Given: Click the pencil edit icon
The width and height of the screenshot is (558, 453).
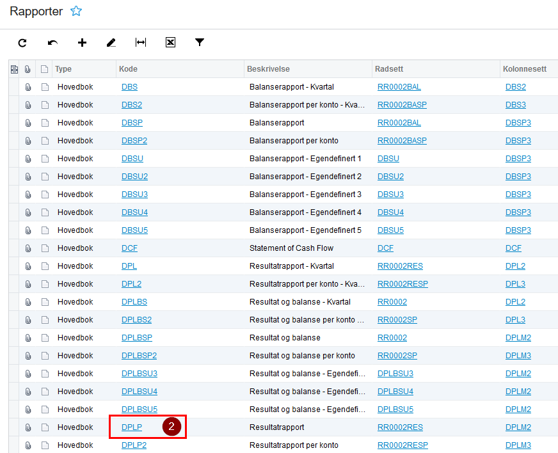Looking at the screenshot, I should pyautogui.click(x=111, y=43).
